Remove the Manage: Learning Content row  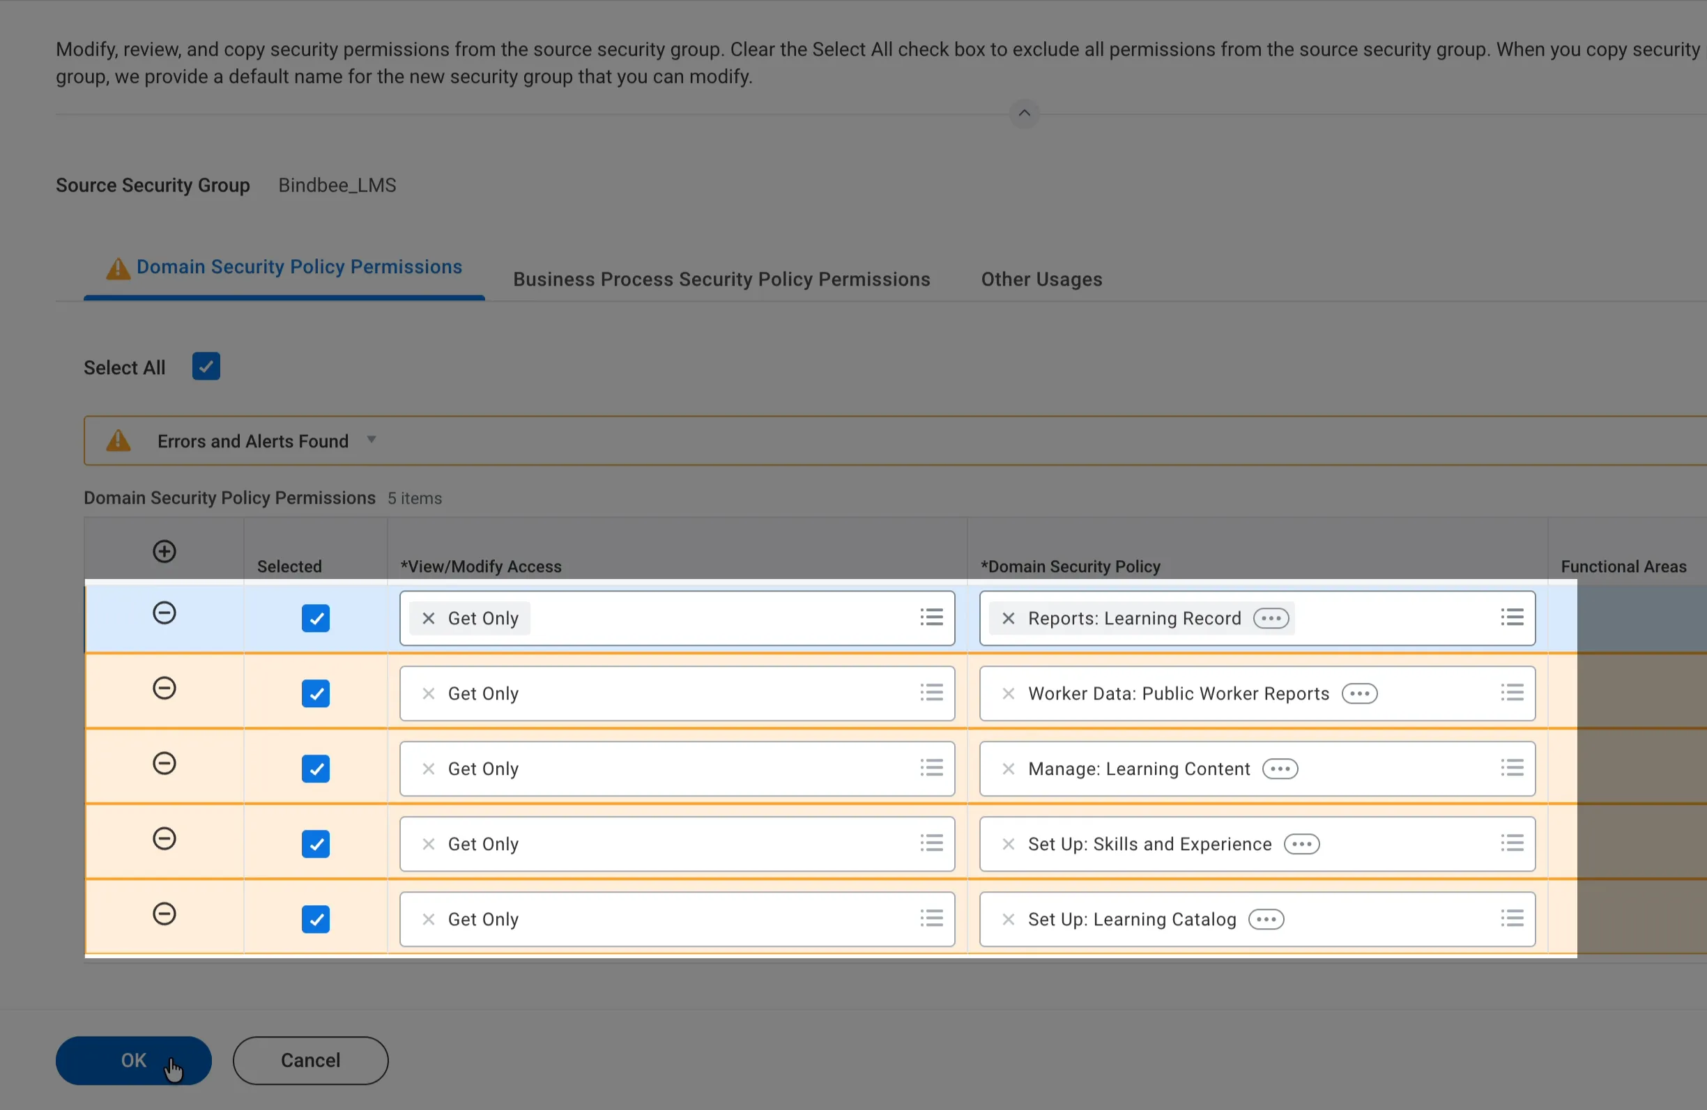(x=164, y=763)
